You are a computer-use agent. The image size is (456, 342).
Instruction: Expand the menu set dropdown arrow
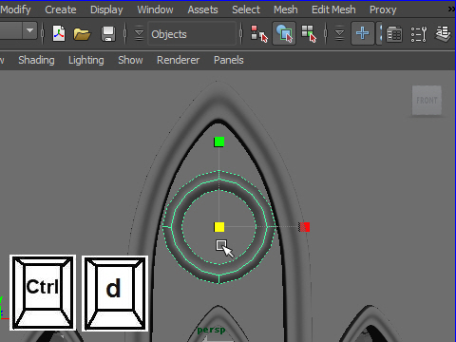[30, 30]
